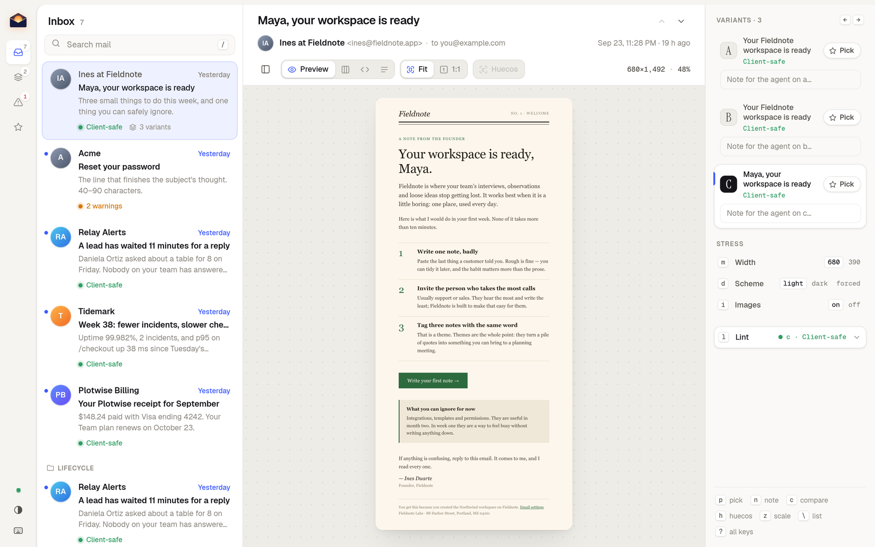Screen dimensions: 875x547
Task: Open the Email settings link in footer
Action: tap(531, 507)
